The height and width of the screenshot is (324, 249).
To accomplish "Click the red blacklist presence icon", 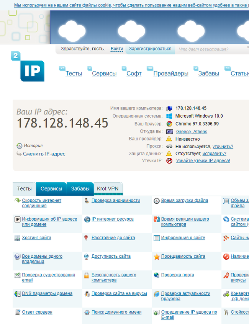I will 226,257.
